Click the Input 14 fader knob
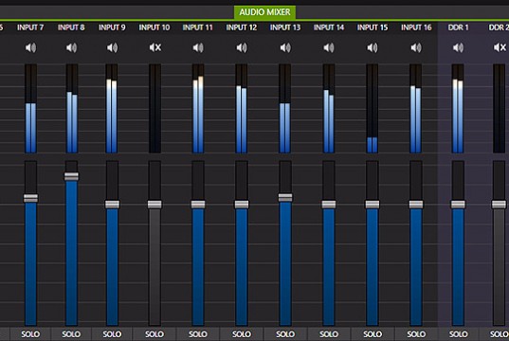The width and height of the screenshot is (509, 341). tap(329, 205)
